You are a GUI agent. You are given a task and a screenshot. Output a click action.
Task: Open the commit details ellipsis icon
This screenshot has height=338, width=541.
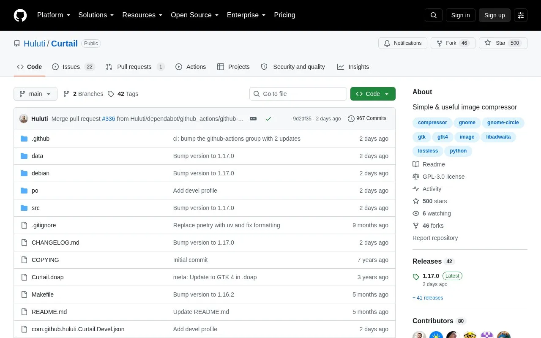[253, 119]
